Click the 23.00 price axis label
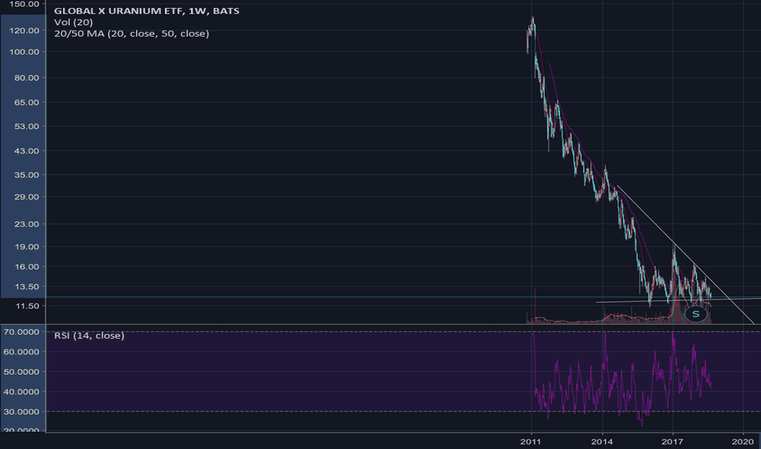 tap(27, 224)
